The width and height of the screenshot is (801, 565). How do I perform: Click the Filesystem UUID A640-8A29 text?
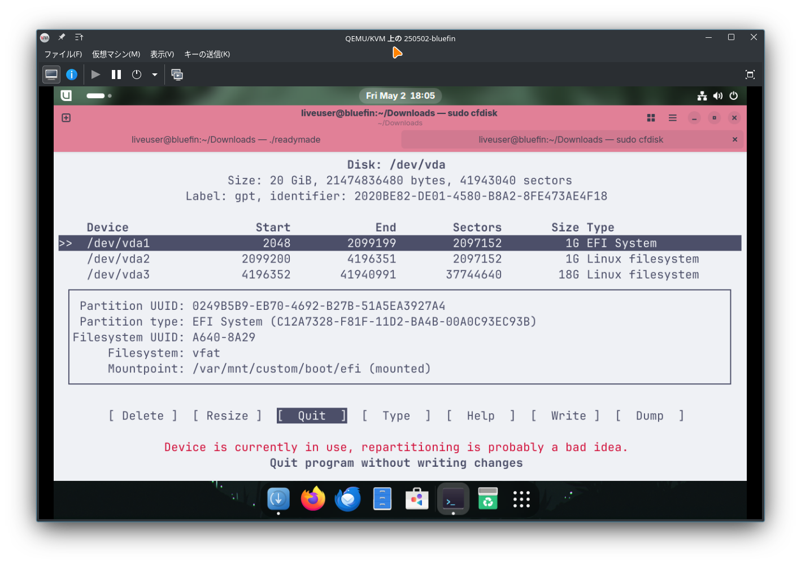coord(164,338)
